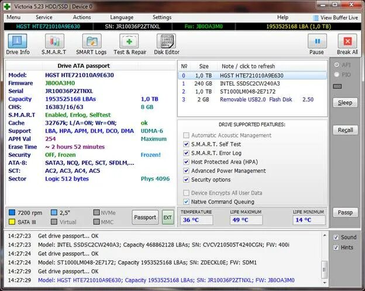
Task: Toggle Host Protected Area (HPA) checkbox
Action: [186, 162]
